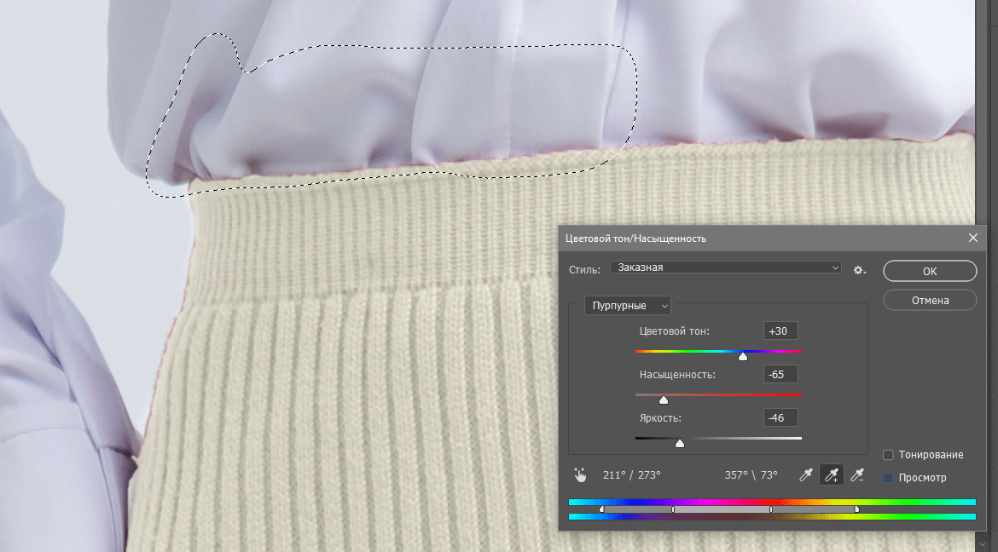Viewport: 998px width, 552px height.
Task: Click the OK button
Action: click(x=930, y=271)
